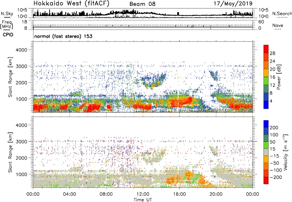This screenshot has width=292, height=202.
Task: Click the 'Power [dB]' color bar label
Action: coord(278,77)
